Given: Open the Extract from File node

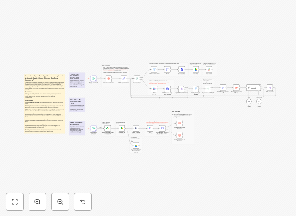Looking at the screenshot, I should (136, 128).
